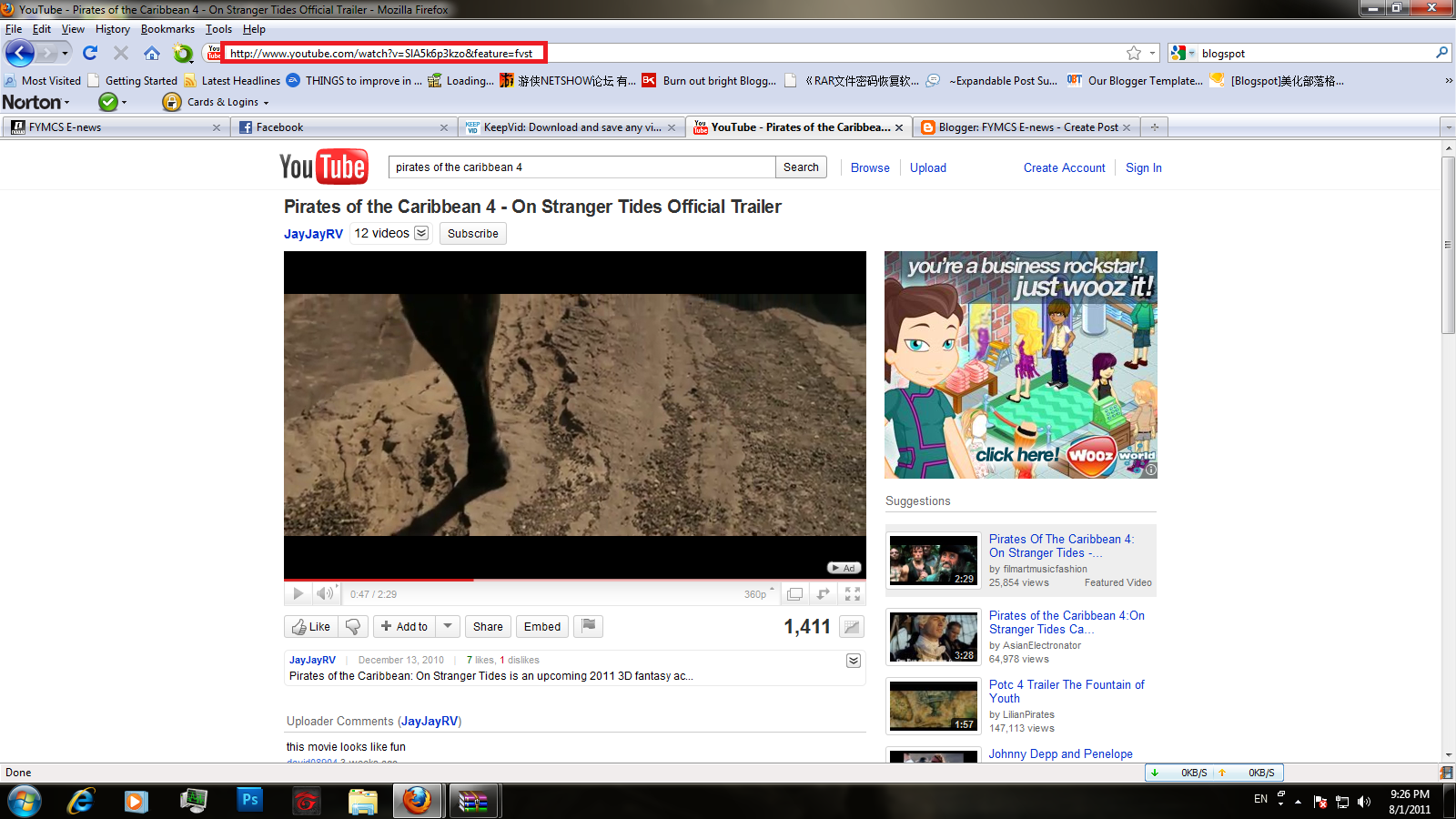Mute the video using the speaker icon
This screenshot has width=1456, height=819.
pyautogui.click(x=325, y=594)
